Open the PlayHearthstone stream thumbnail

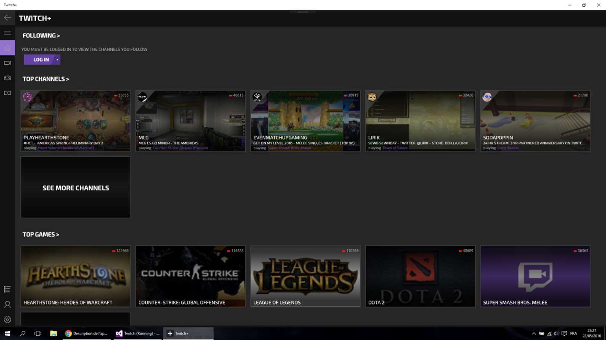pyautogui.click(x=76, y=121)
